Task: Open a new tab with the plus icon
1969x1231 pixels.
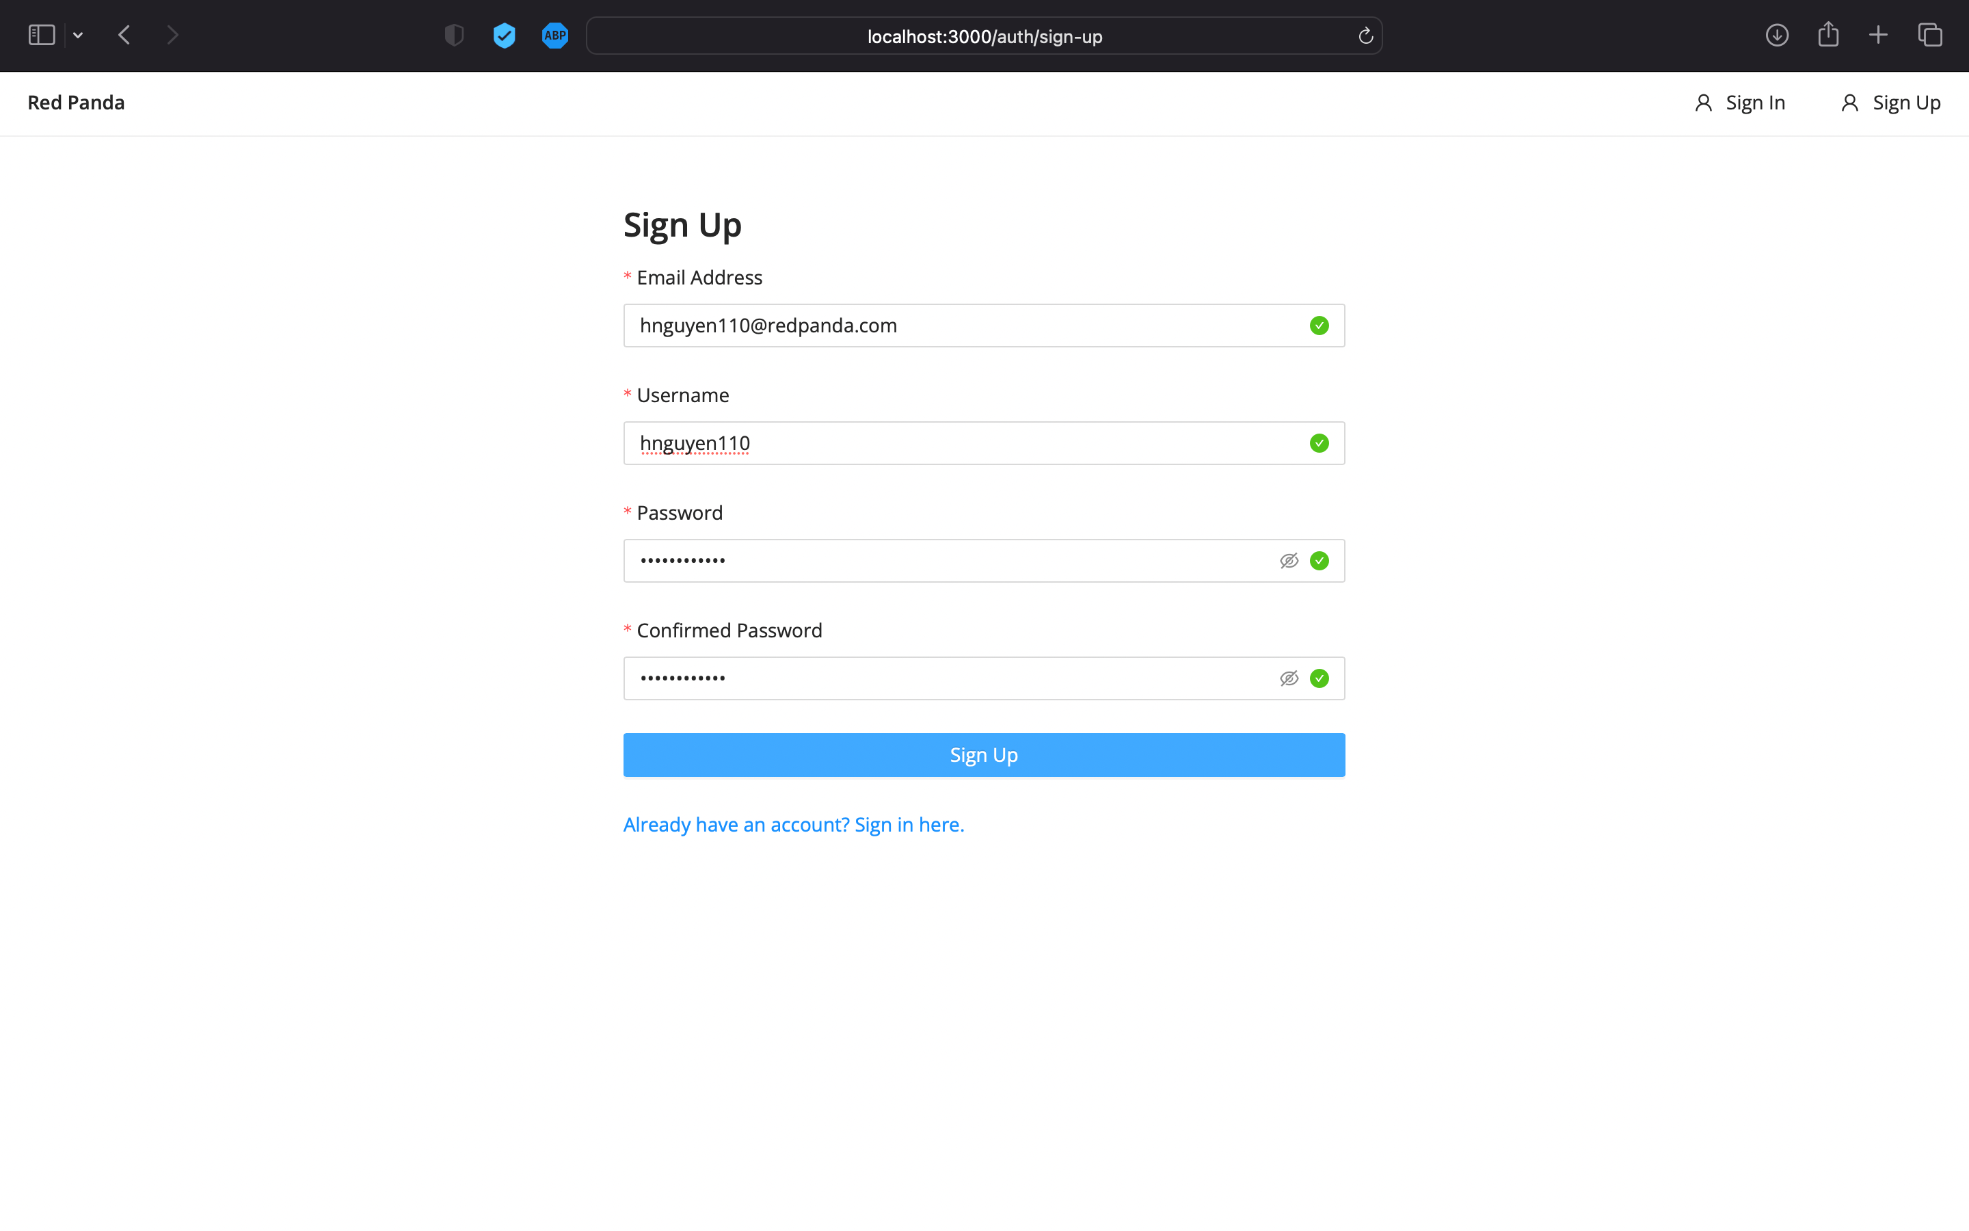Action: (1878, 35)
